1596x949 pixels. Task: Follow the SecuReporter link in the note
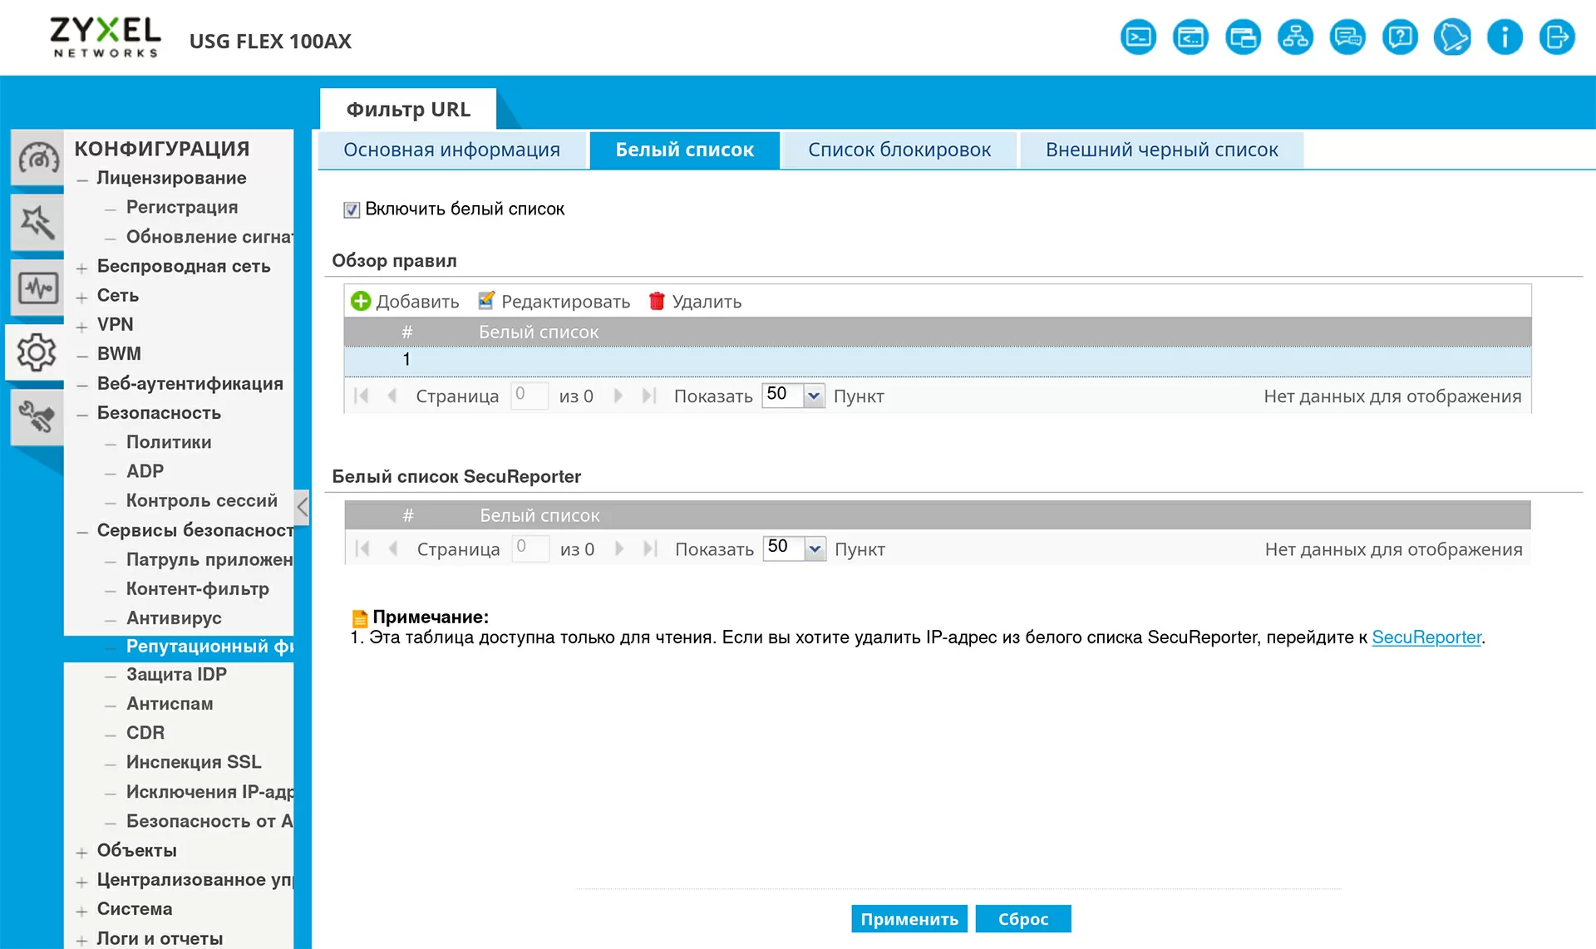pos(1426,637)
